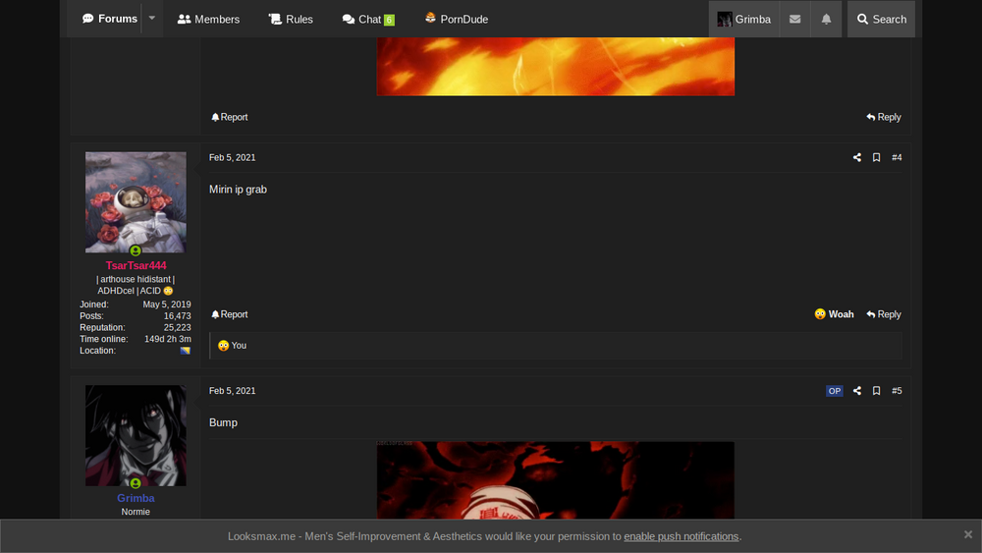Click the Chat unread count badge

point(389,20)
